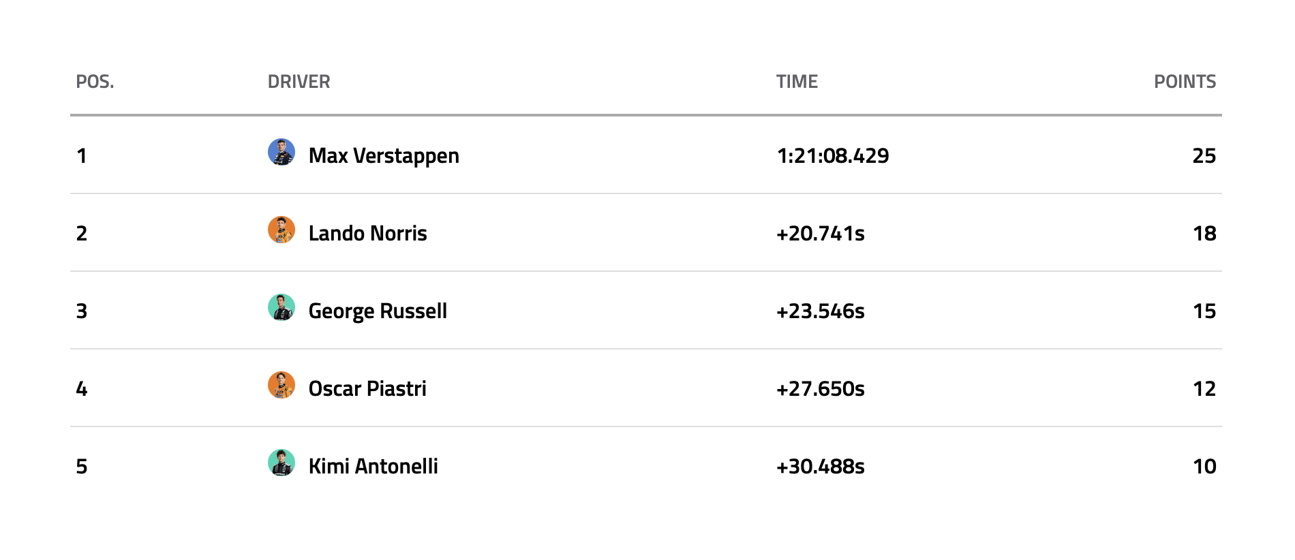
Task: Click Oscar Piastri's driver avatar icon
Action: click(x=281, y=385)
